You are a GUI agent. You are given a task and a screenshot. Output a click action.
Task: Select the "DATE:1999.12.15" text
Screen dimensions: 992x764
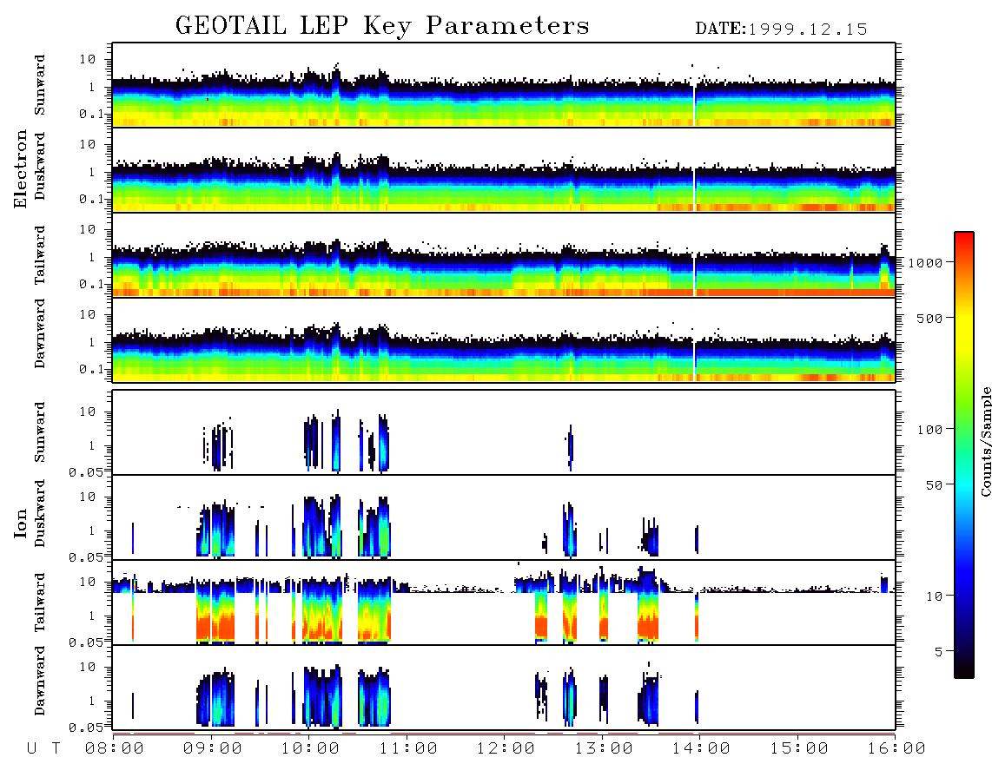coord(781,30)
